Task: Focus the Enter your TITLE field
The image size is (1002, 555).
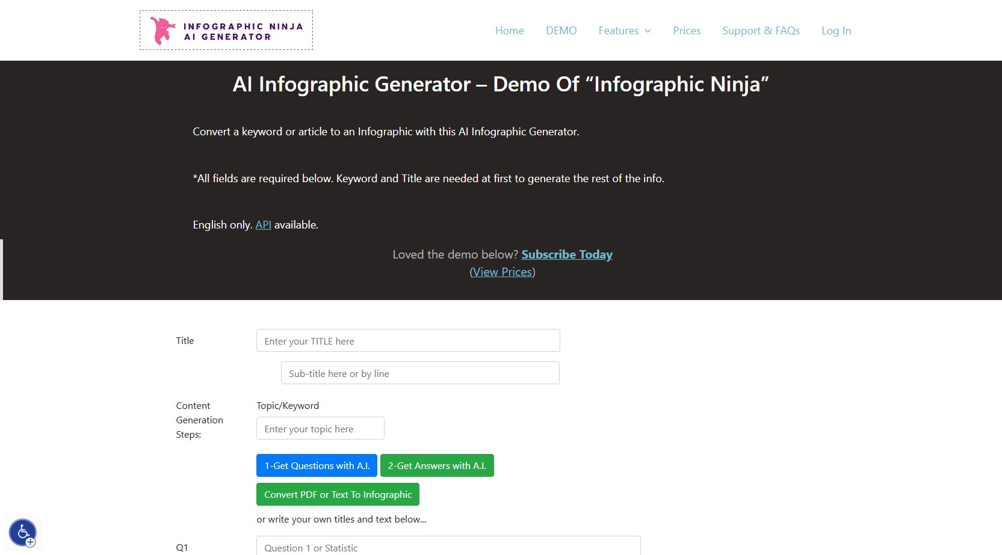Action: [408, 341]
